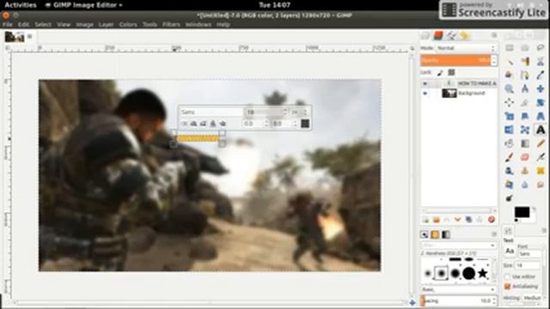
Task: Select the Eraser tool
Action: (x=525, y=157)
